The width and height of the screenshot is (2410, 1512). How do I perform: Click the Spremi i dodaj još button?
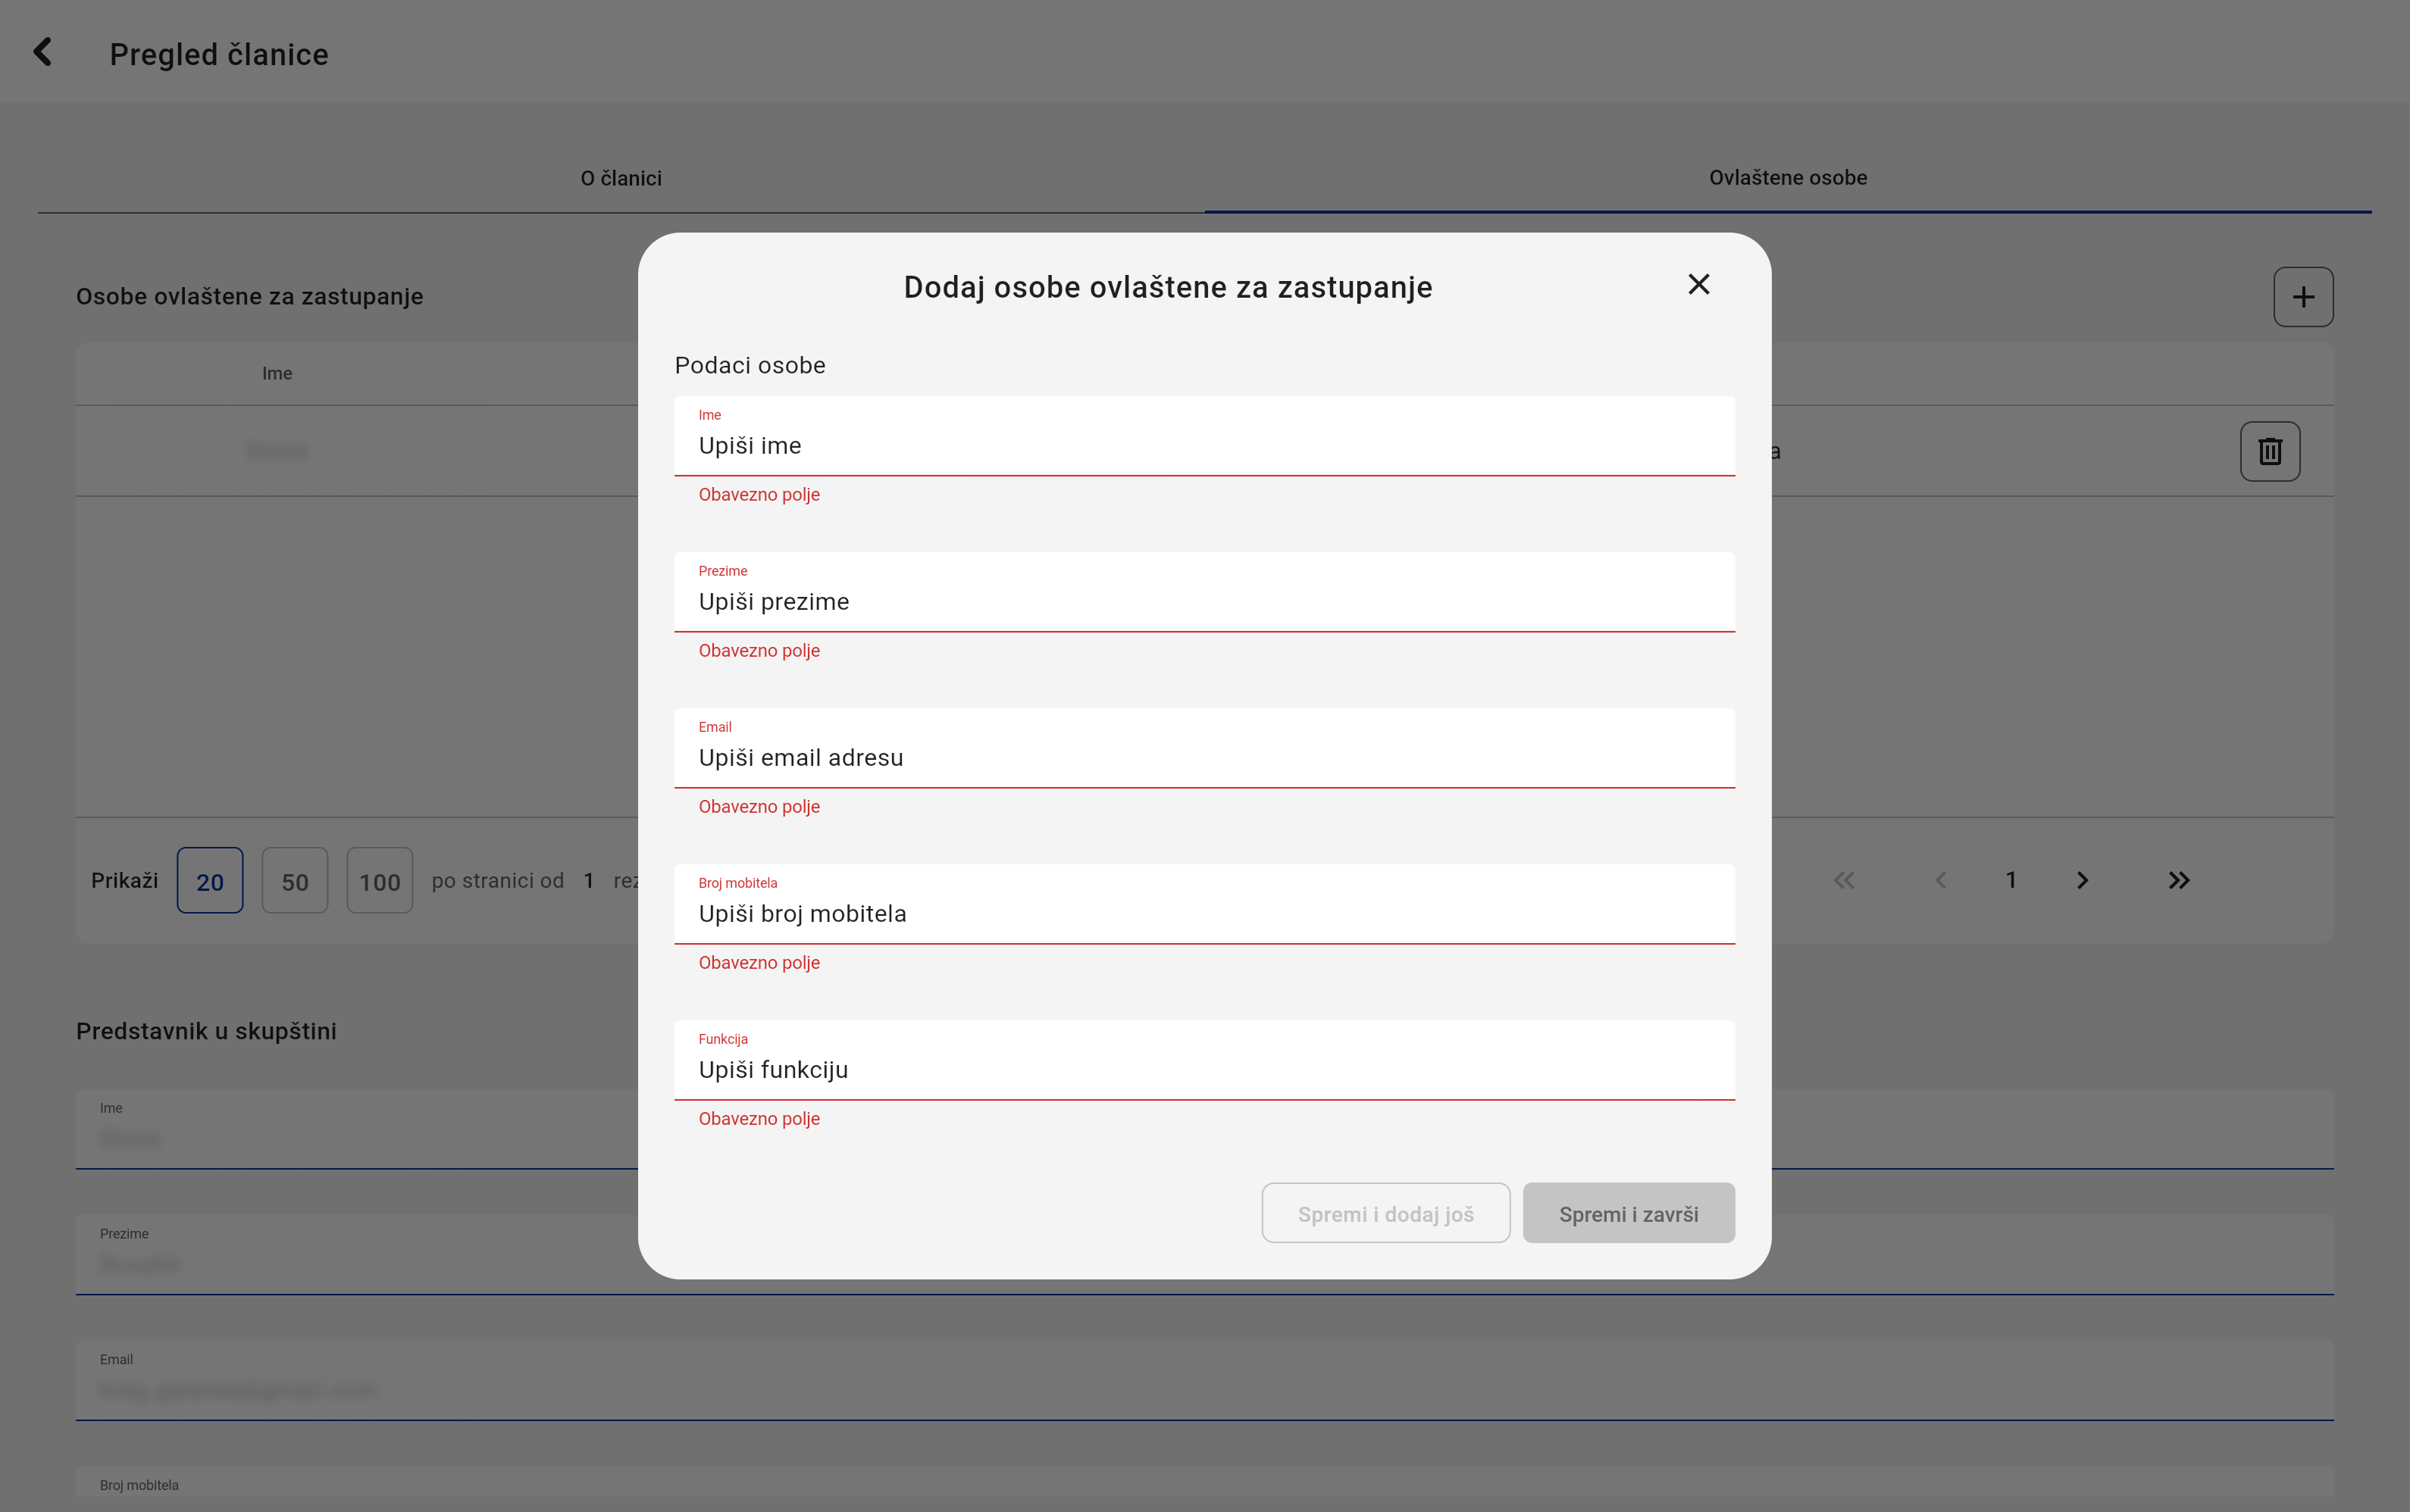pyautogui.click(x=1385, y=1213)
